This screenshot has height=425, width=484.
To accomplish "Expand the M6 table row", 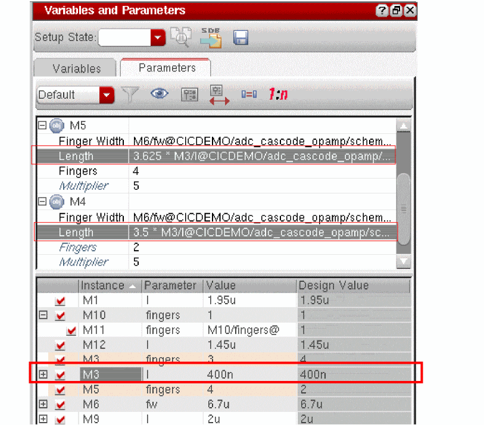I will pyautogui.click(x=43, y=404).
